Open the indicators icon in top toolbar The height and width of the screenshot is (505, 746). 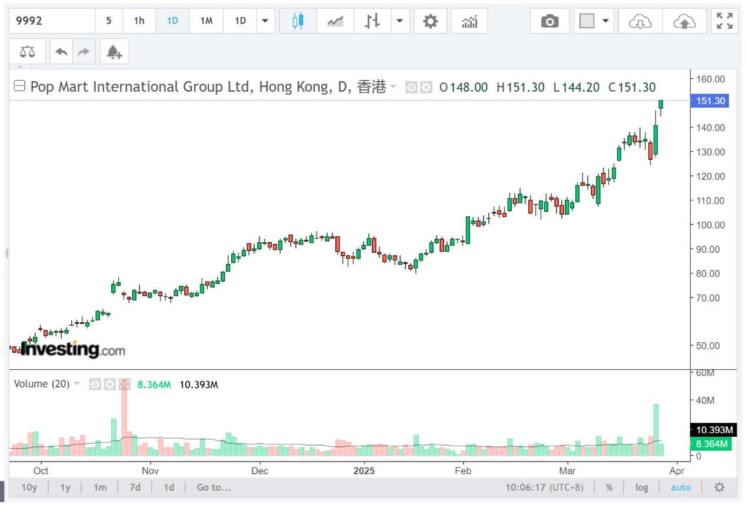pos(469,21)
